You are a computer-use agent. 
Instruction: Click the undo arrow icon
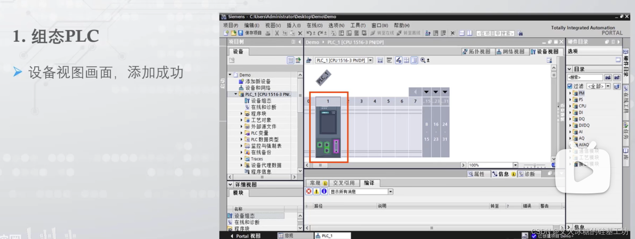[x=309, y=33]
